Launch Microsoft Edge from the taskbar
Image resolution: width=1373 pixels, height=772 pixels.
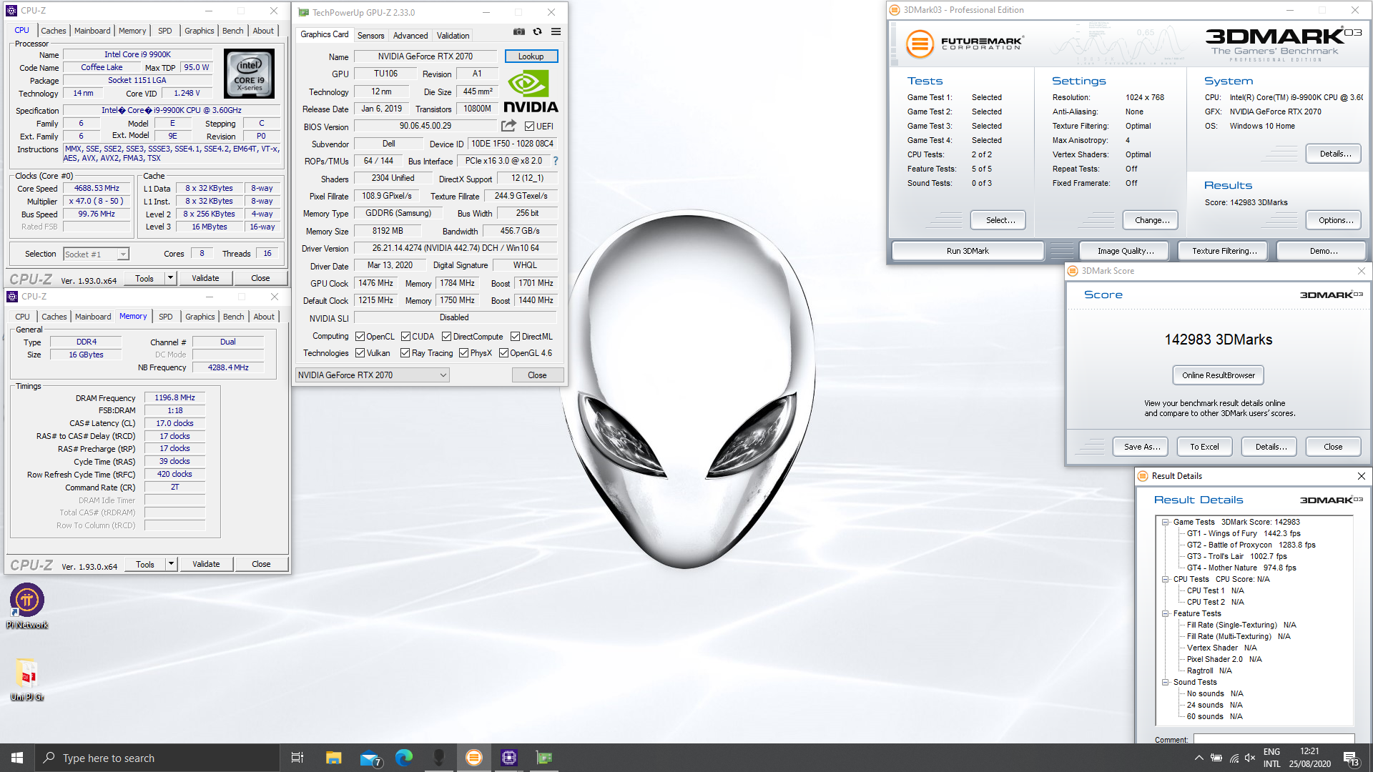(404, 758)
